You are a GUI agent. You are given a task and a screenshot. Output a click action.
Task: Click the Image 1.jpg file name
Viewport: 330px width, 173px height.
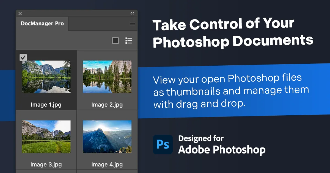pos(46,105)
